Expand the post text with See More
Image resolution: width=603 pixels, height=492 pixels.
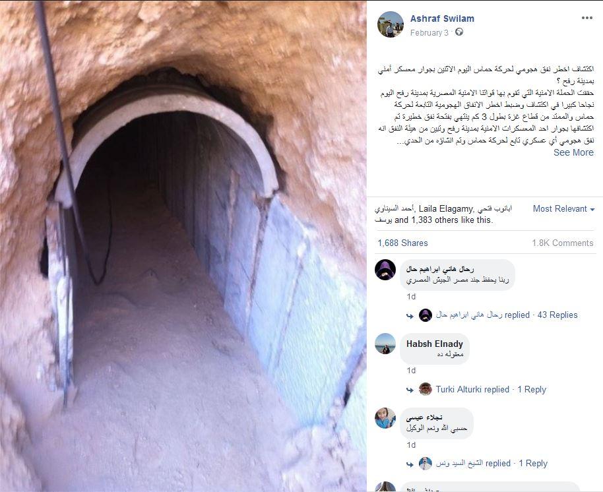pyautogui.click(x=573, y=152)
